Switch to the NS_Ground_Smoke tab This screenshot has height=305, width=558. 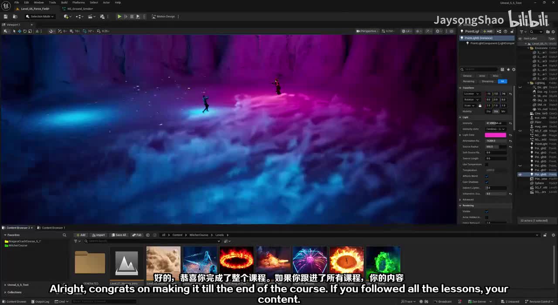pos(80,9)
